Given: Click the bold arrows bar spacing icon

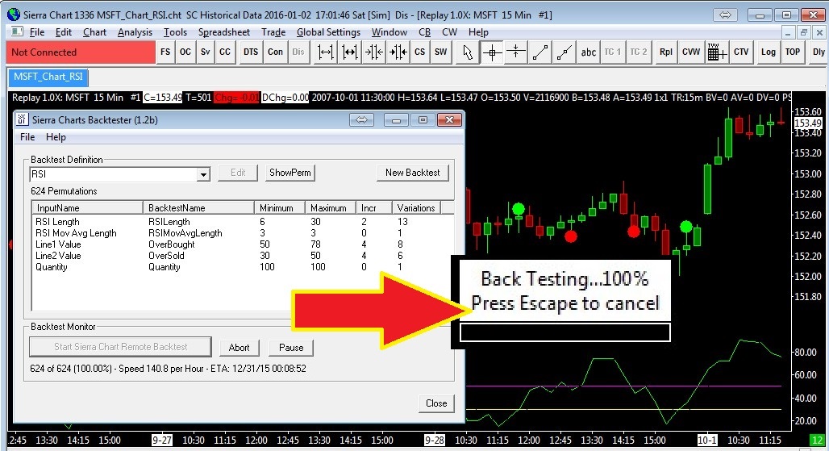Looking at the screenshot, I should [349, 52].
